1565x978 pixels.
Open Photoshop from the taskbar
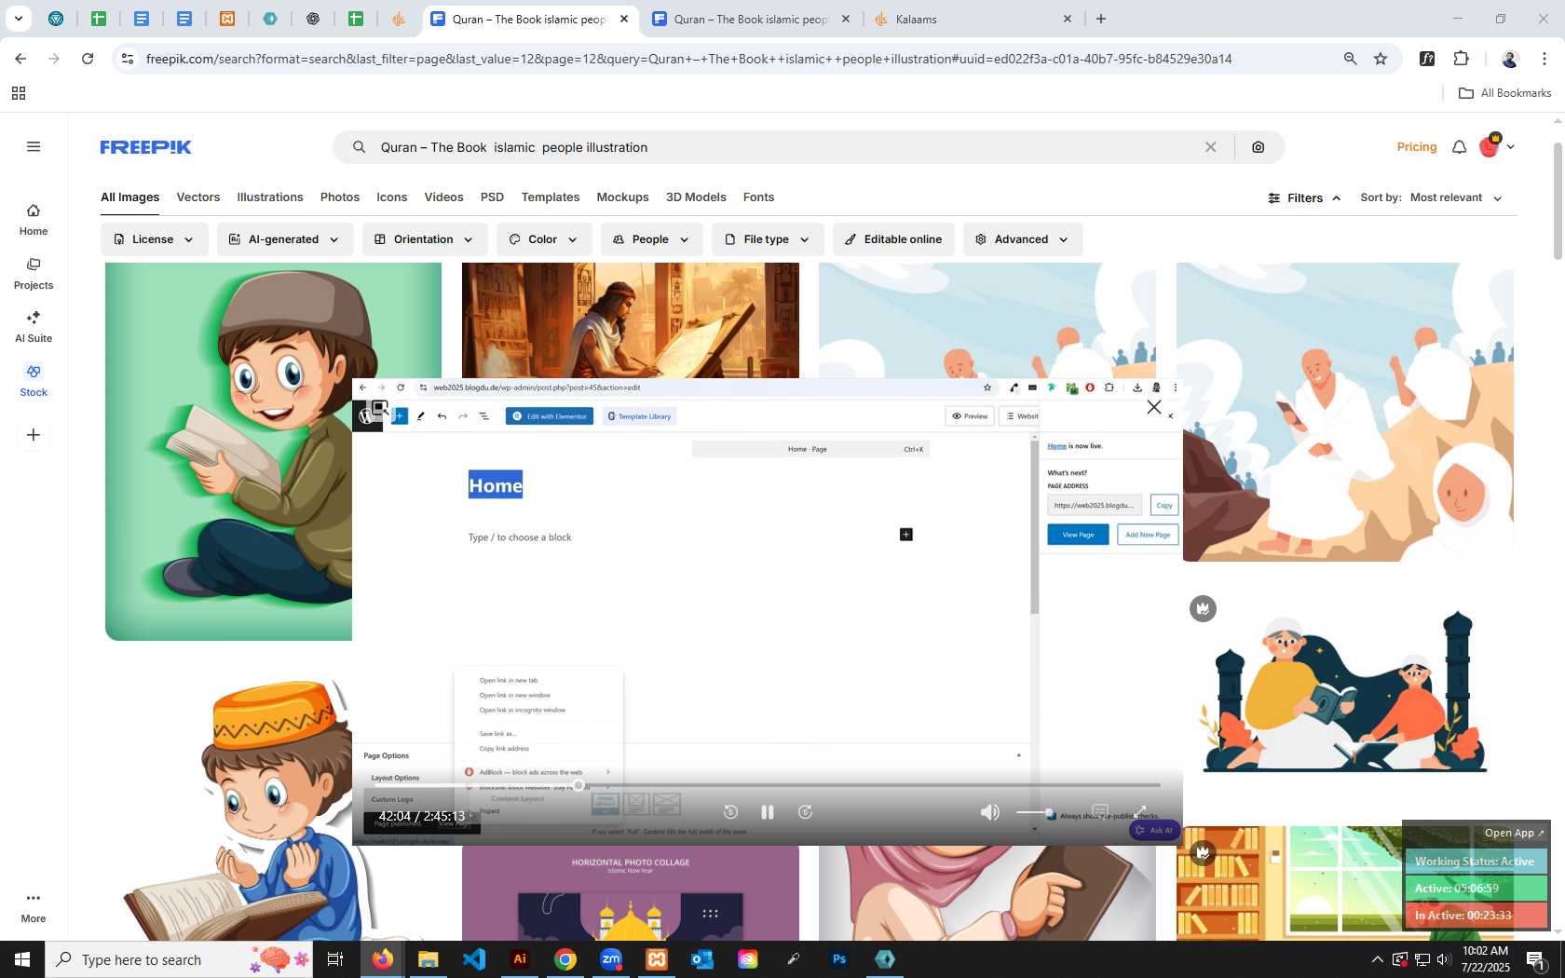839,959
